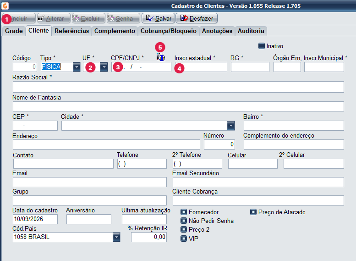Viewport: 356px width, 261px height.
Task: Click the 2º Celular field
Action: (314, 164)
